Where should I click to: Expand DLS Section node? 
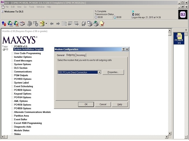(12, 68)
